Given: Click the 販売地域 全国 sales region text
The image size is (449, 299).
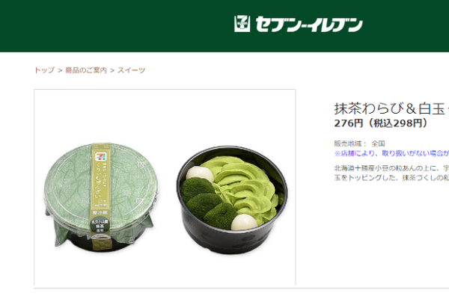Looking at the screenshot, I should (359, 144).
